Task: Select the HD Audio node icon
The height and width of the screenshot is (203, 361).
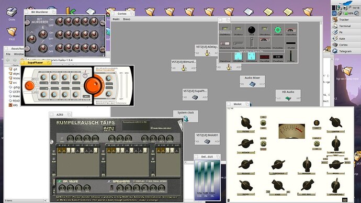Action: coord(288,98)
